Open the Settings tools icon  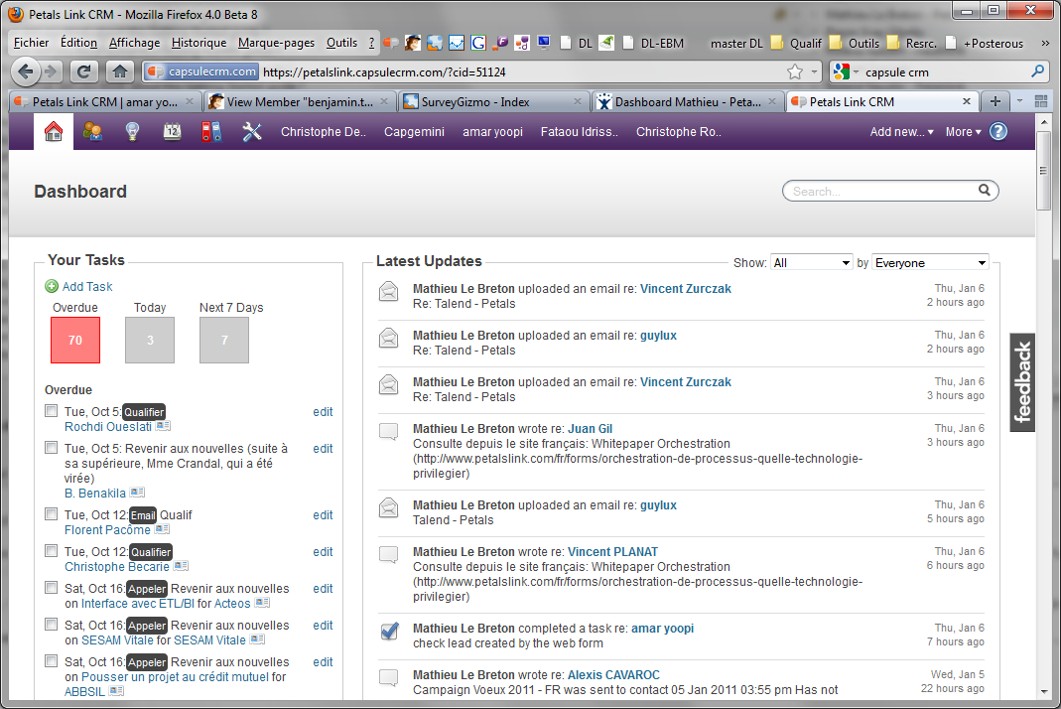251,132
